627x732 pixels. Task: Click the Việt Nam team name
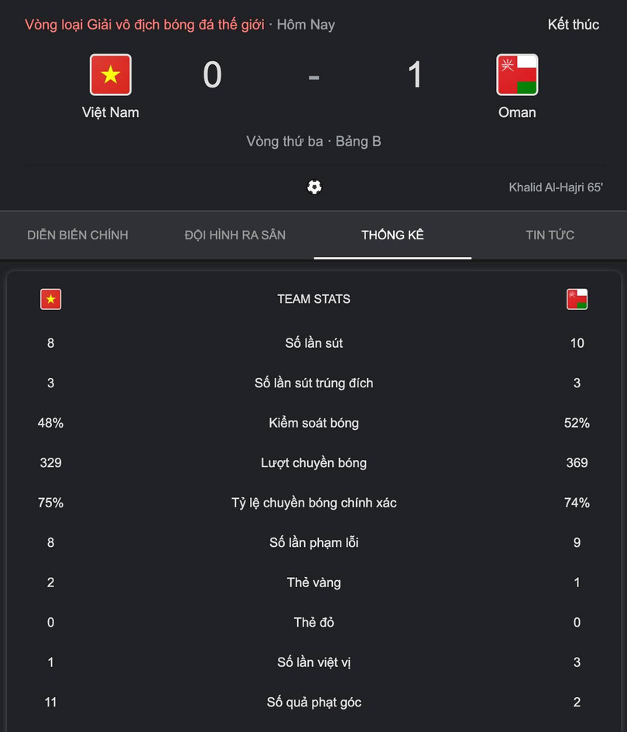pos(111,112)
